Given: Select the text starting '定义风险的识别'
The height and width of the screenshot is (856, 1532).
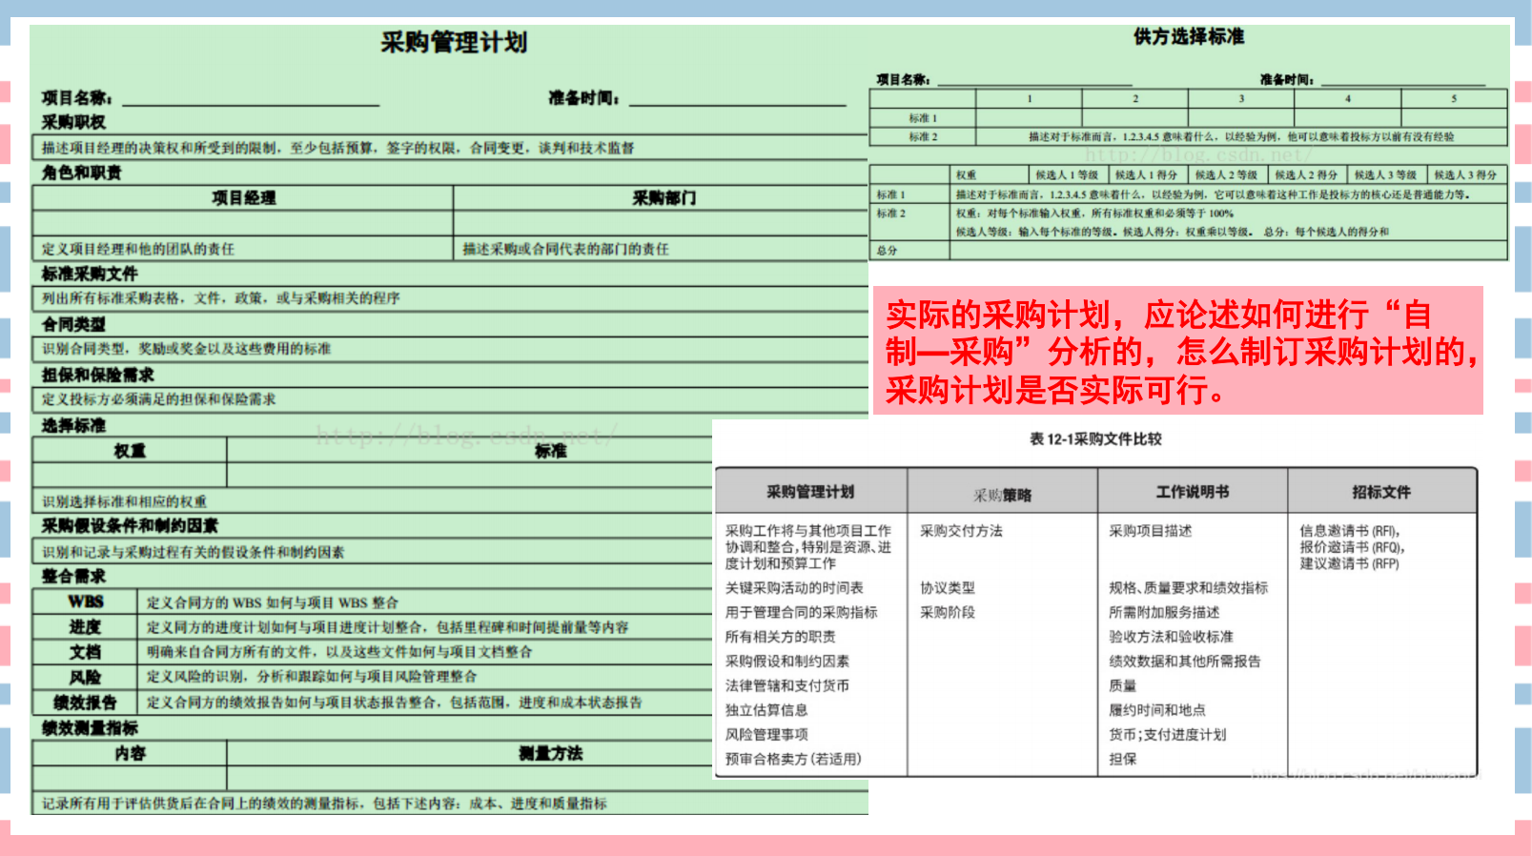Looking at the screenshot, I should (312, 677).
